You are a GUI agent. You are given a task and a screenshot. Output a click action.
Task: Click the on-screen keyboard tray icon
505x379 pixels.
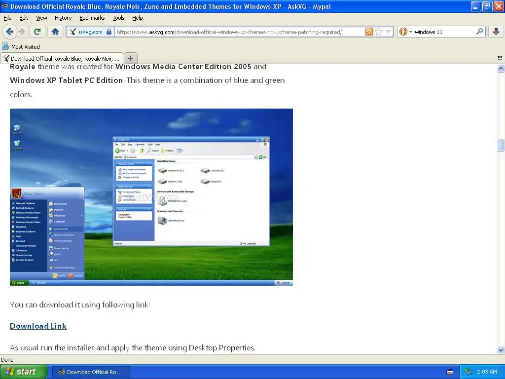450,372
